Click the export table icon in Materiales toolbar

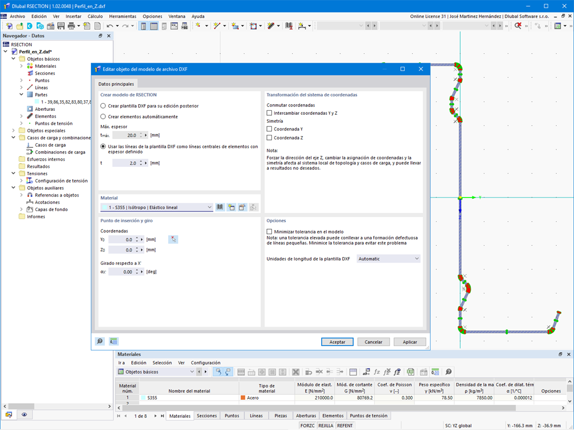pos(410,372)
